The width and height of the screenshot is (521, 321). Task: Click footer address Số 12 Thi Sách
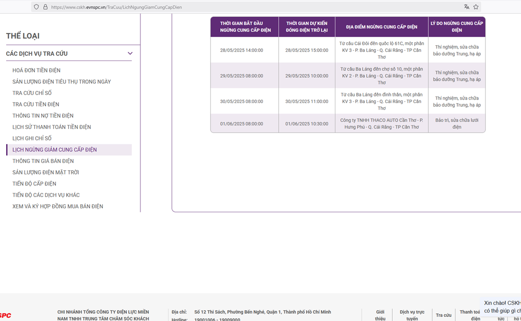[x=263, y=312]
